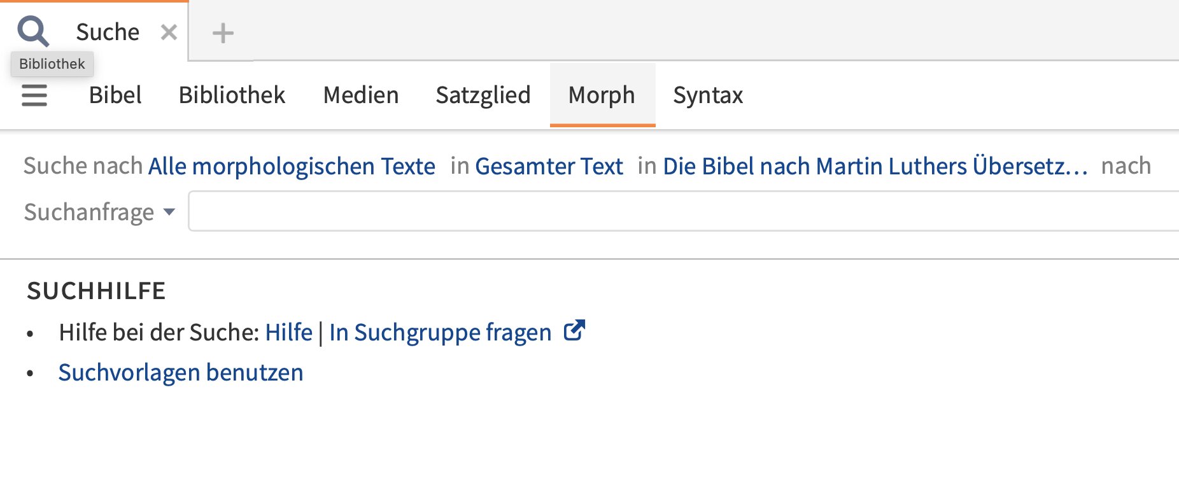1179x490 pixels.
Task: Switch to the Bibliothek search tab
Action: (232, 95)
